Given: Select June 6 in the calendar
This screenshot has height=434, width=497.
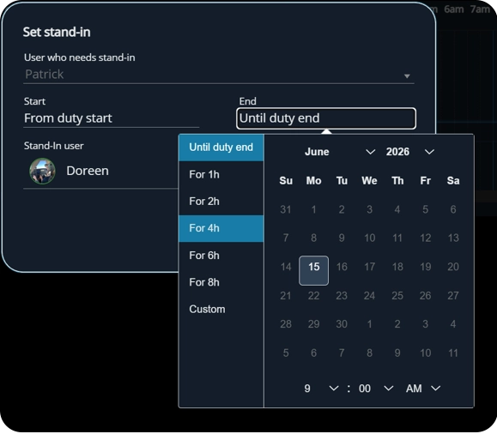Looking at the screenshot, I should [453, 210].
